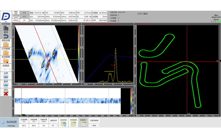Open the 判伤结果 (judgment results) table icon

(73, 124)
